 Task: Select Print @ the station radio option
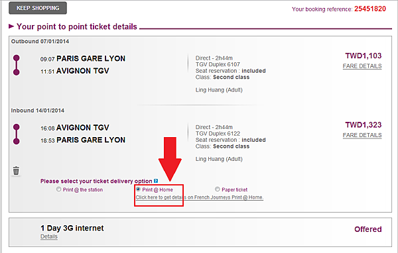[58, 189]
